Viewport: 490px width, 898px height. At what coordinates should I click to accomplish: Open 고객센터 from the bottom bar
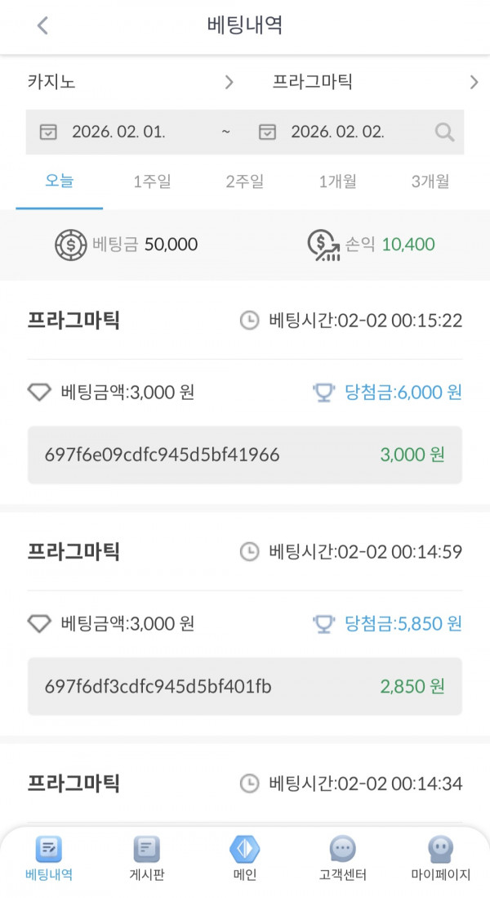pyautogui.click(x=341, y=859)
